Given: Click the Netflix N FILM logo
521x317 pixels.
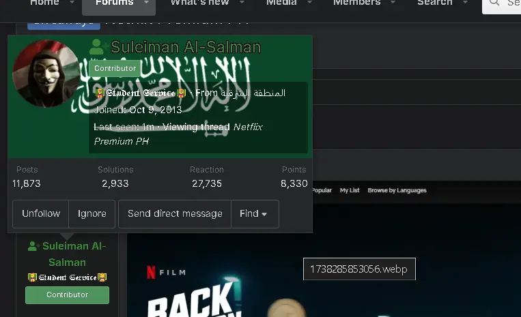Looking at the screenshot, I should (x=166, y=272).
